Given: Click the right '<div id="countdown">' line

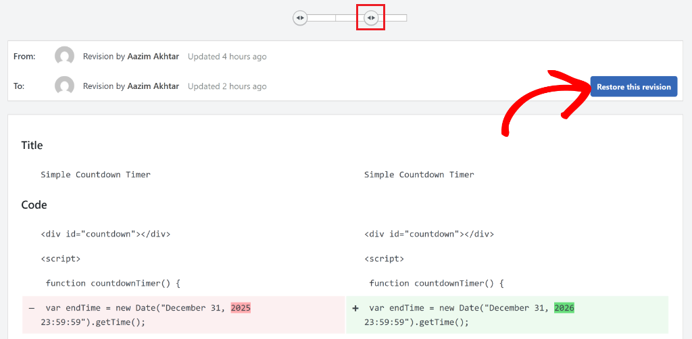Looking at the screenshot, I should pos(429,235).
